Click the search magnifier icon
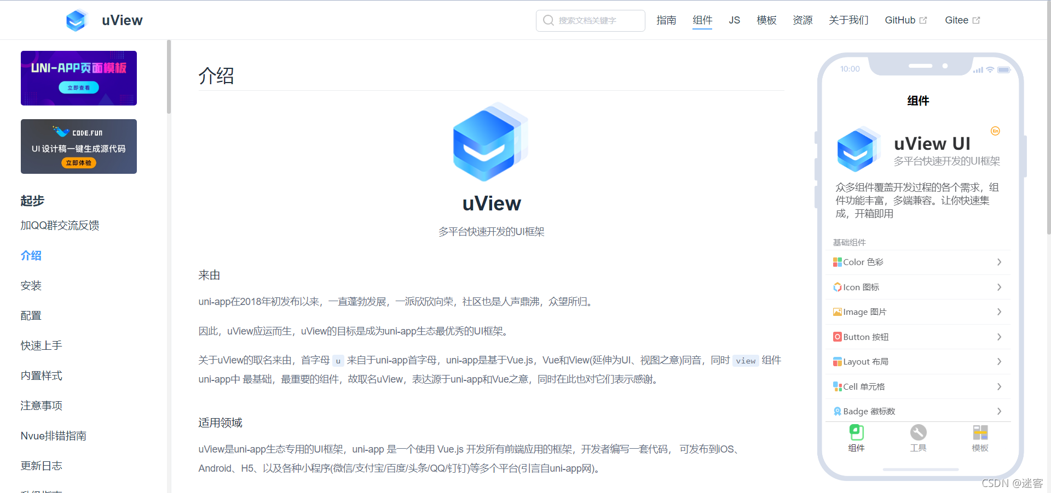 click(548, 20)
